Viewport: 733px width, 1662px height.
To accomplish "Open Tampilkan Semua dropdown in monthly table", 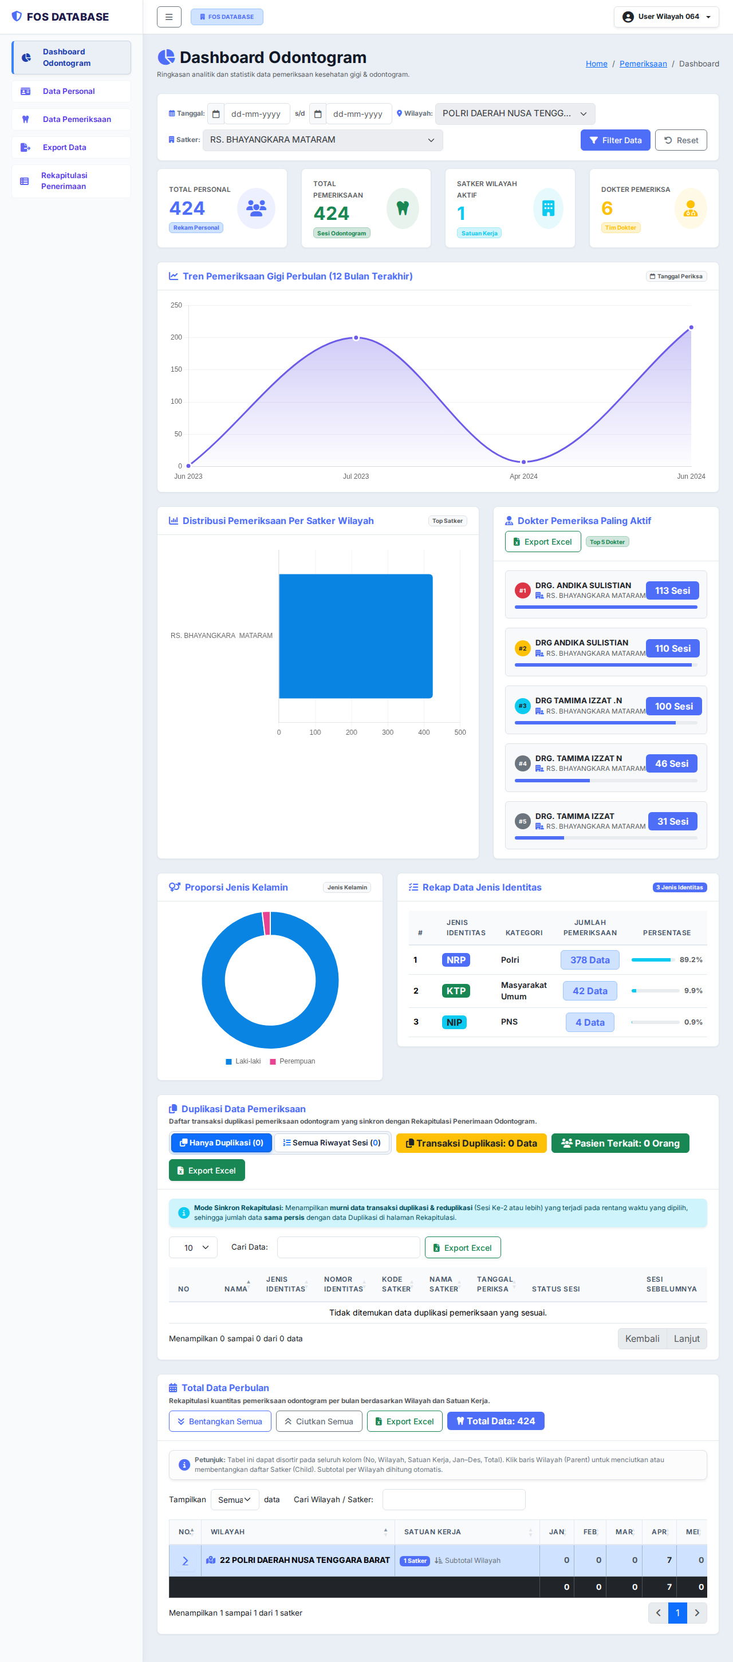I will coord(235,1499).
